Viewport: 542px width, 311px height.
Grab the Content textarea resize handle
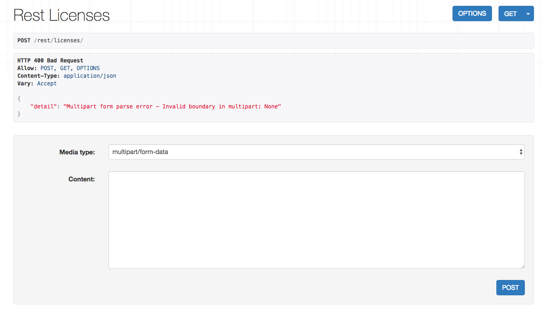tap(523, 266)
